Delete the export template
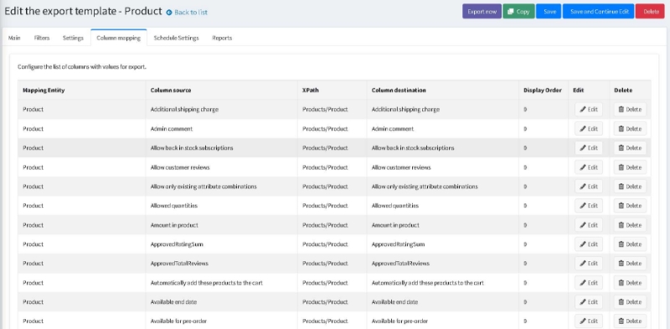 (650, 12)
